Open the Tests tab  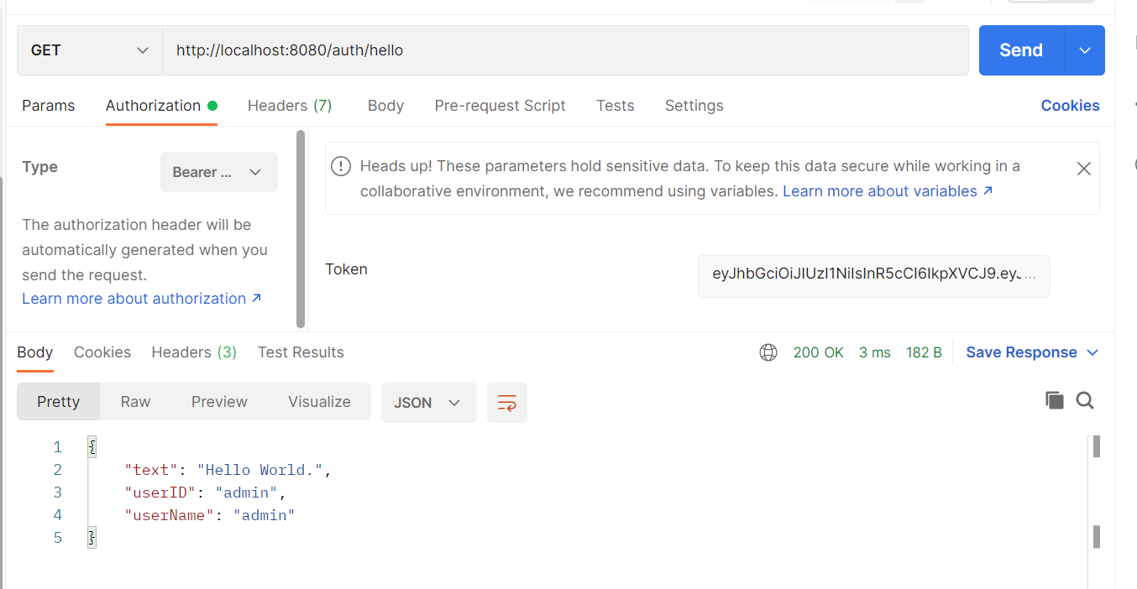tap(616, 106)
